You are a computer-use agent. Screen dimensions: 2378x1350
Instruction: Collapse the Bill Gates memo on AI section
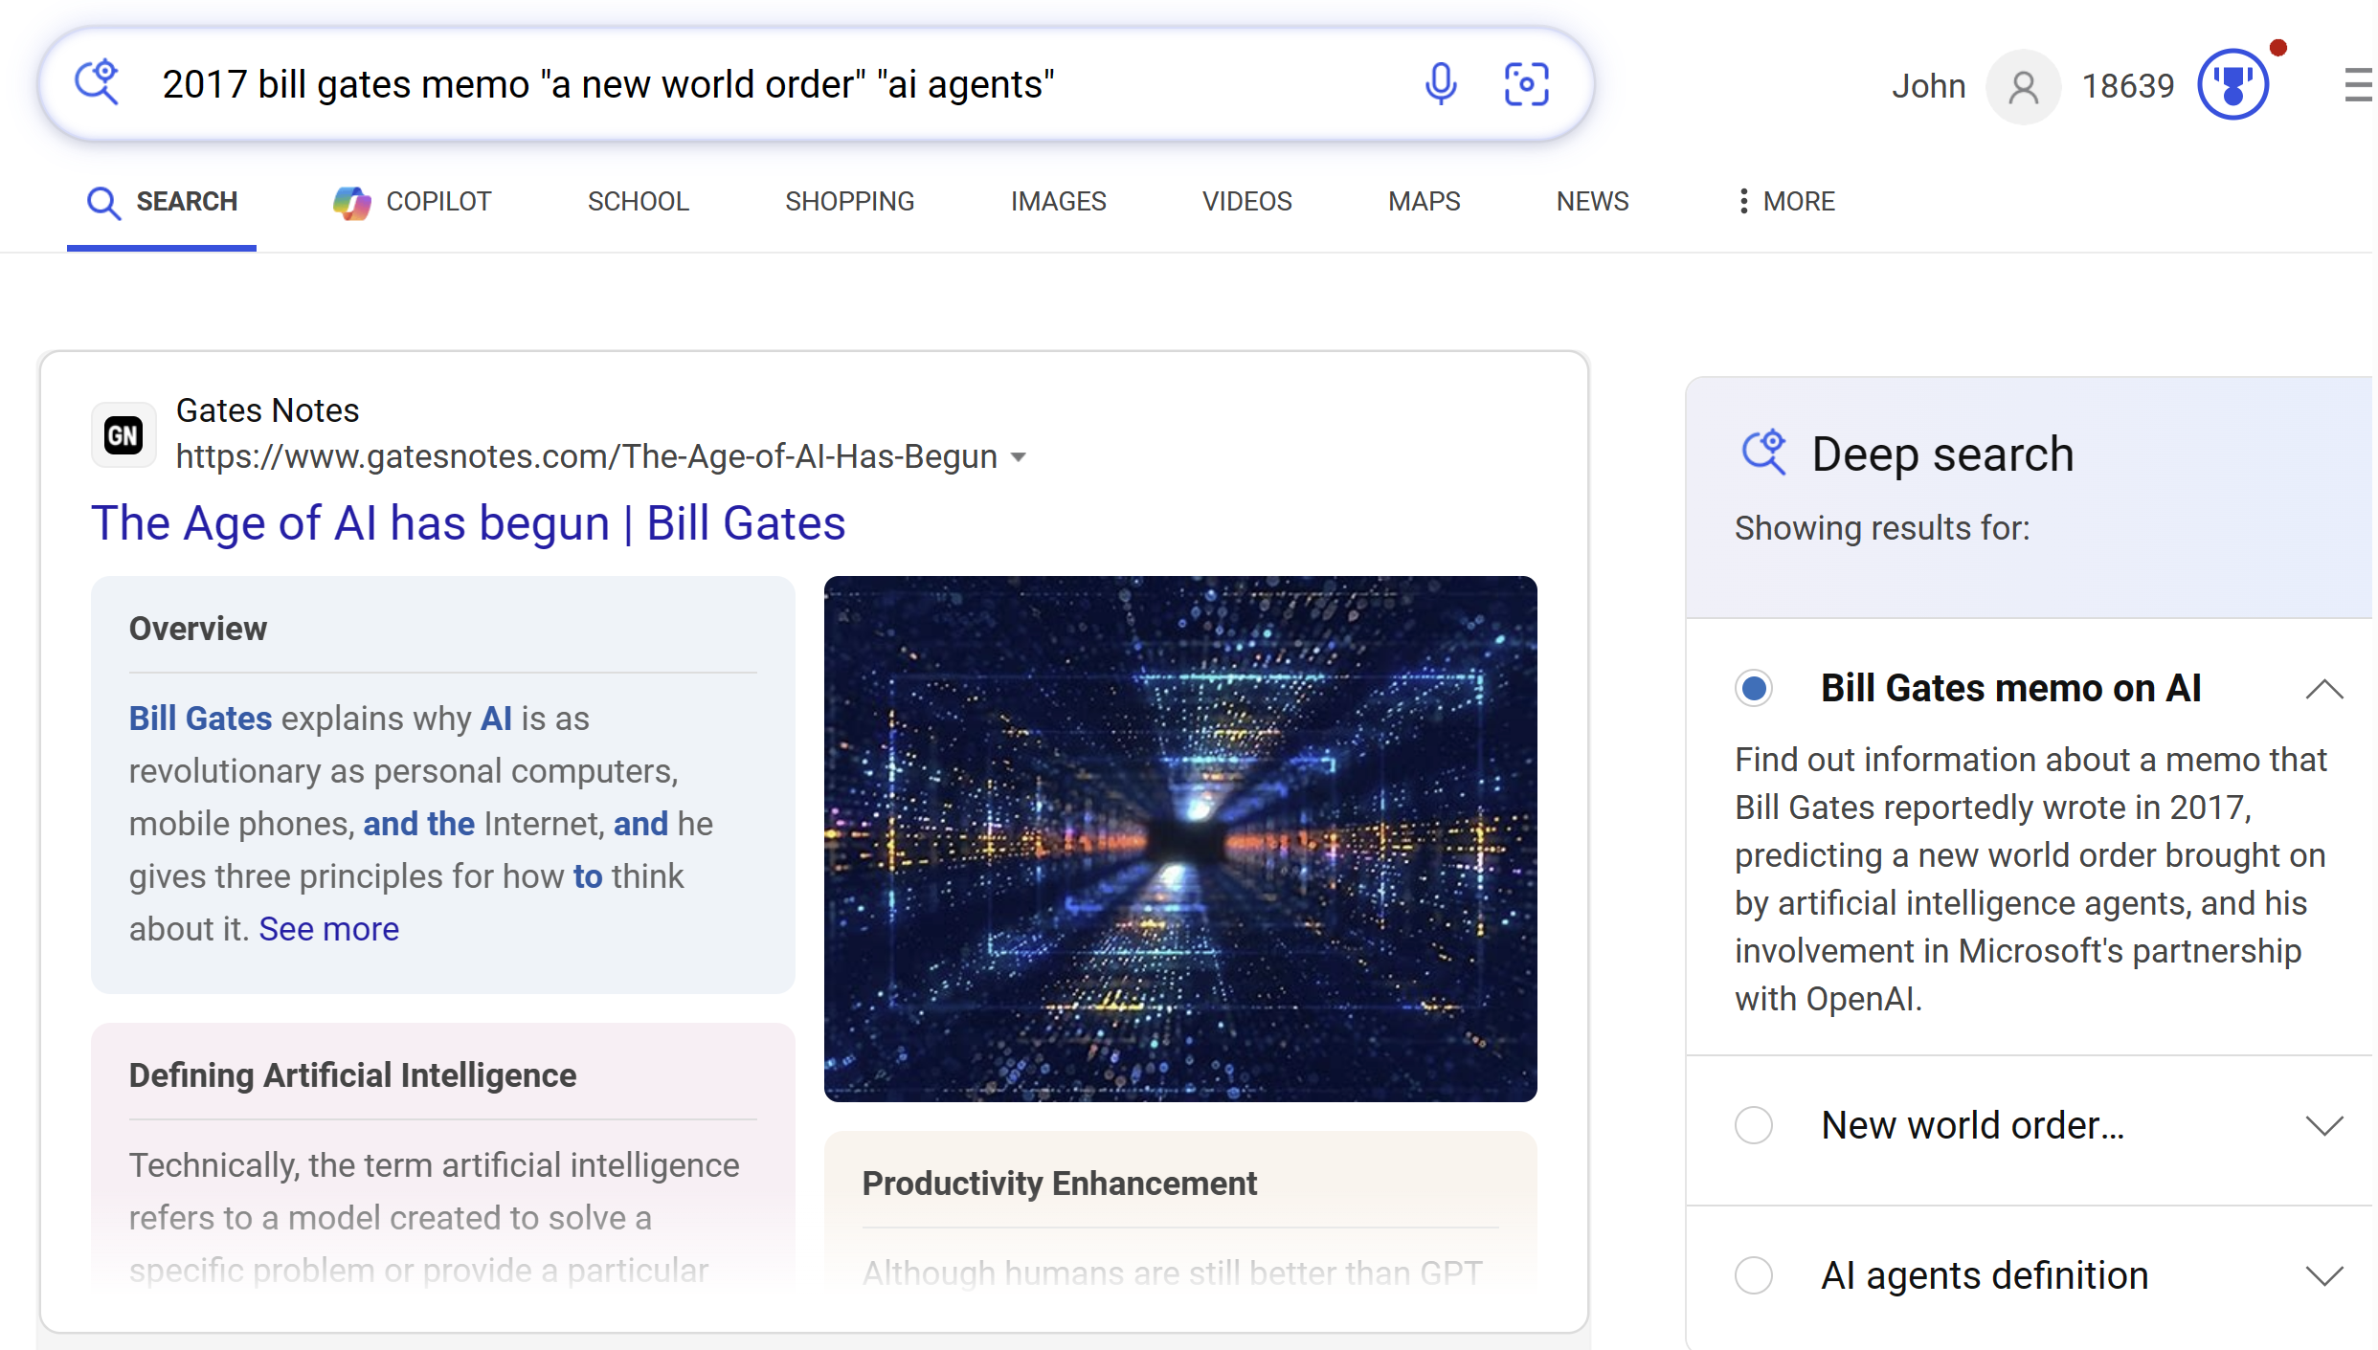pos(2324,689)
